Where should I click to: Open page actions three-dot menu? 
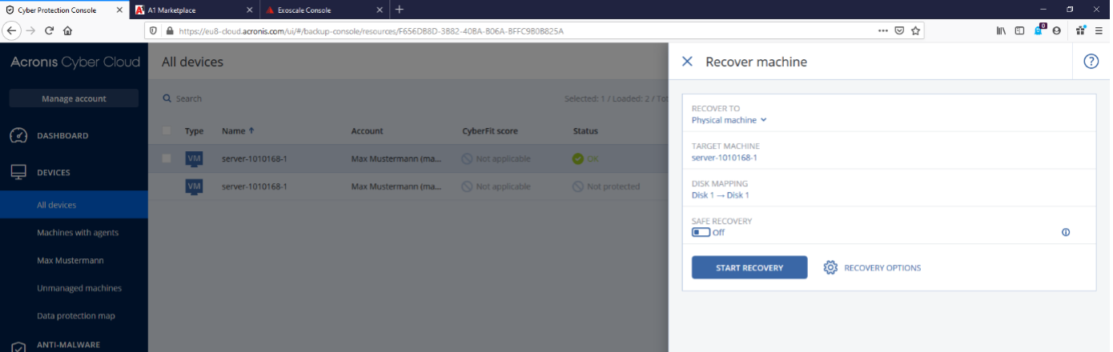tap(883, 30)
